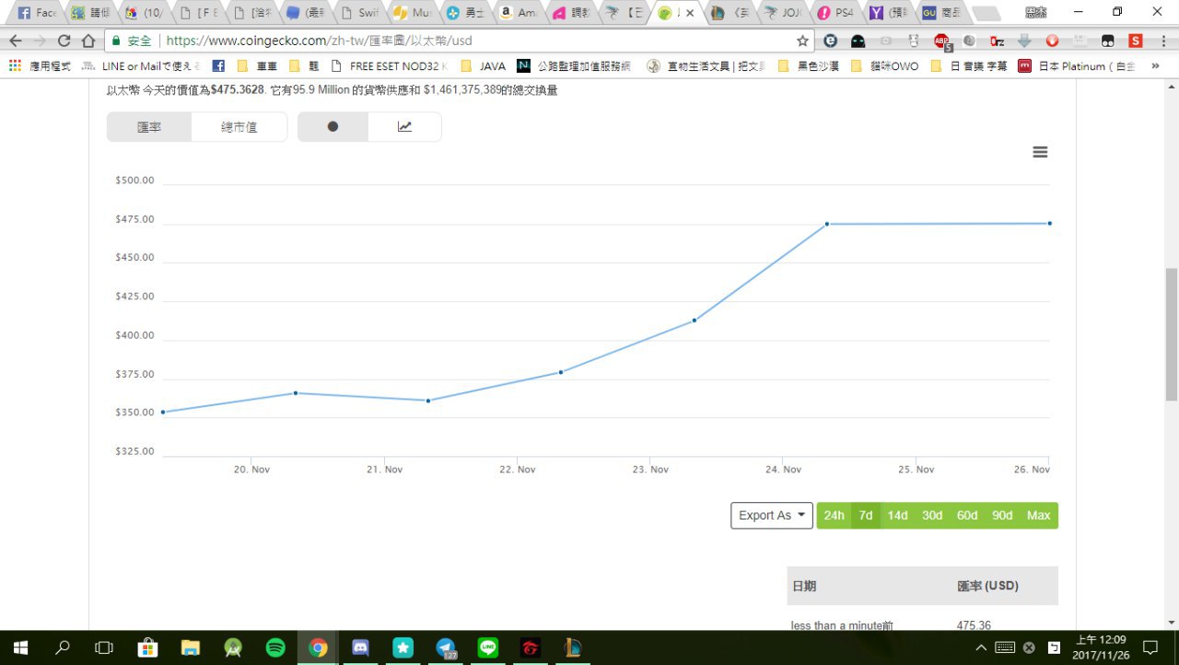Screen dimensions: 1179x665
Task: Switch to the PS4 tab
Action: 835,13
